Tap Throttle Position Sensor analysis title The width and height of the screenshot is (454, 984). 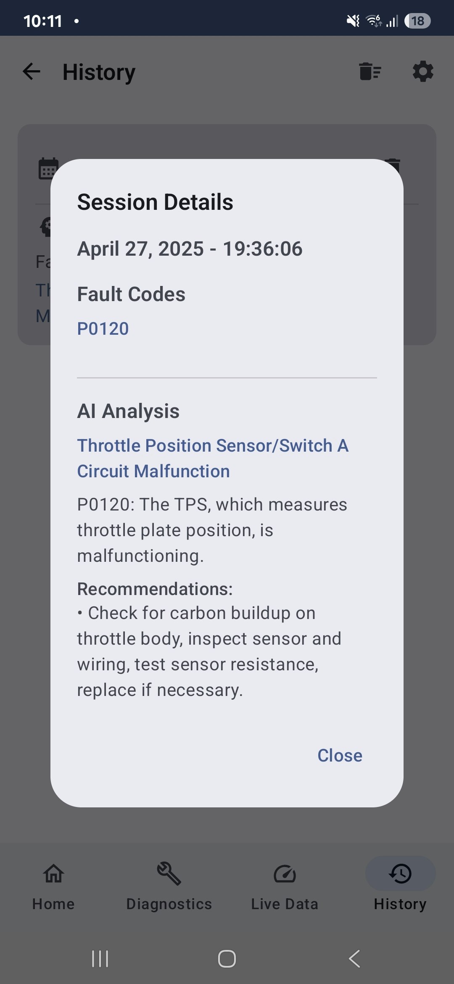click(213, 458)
